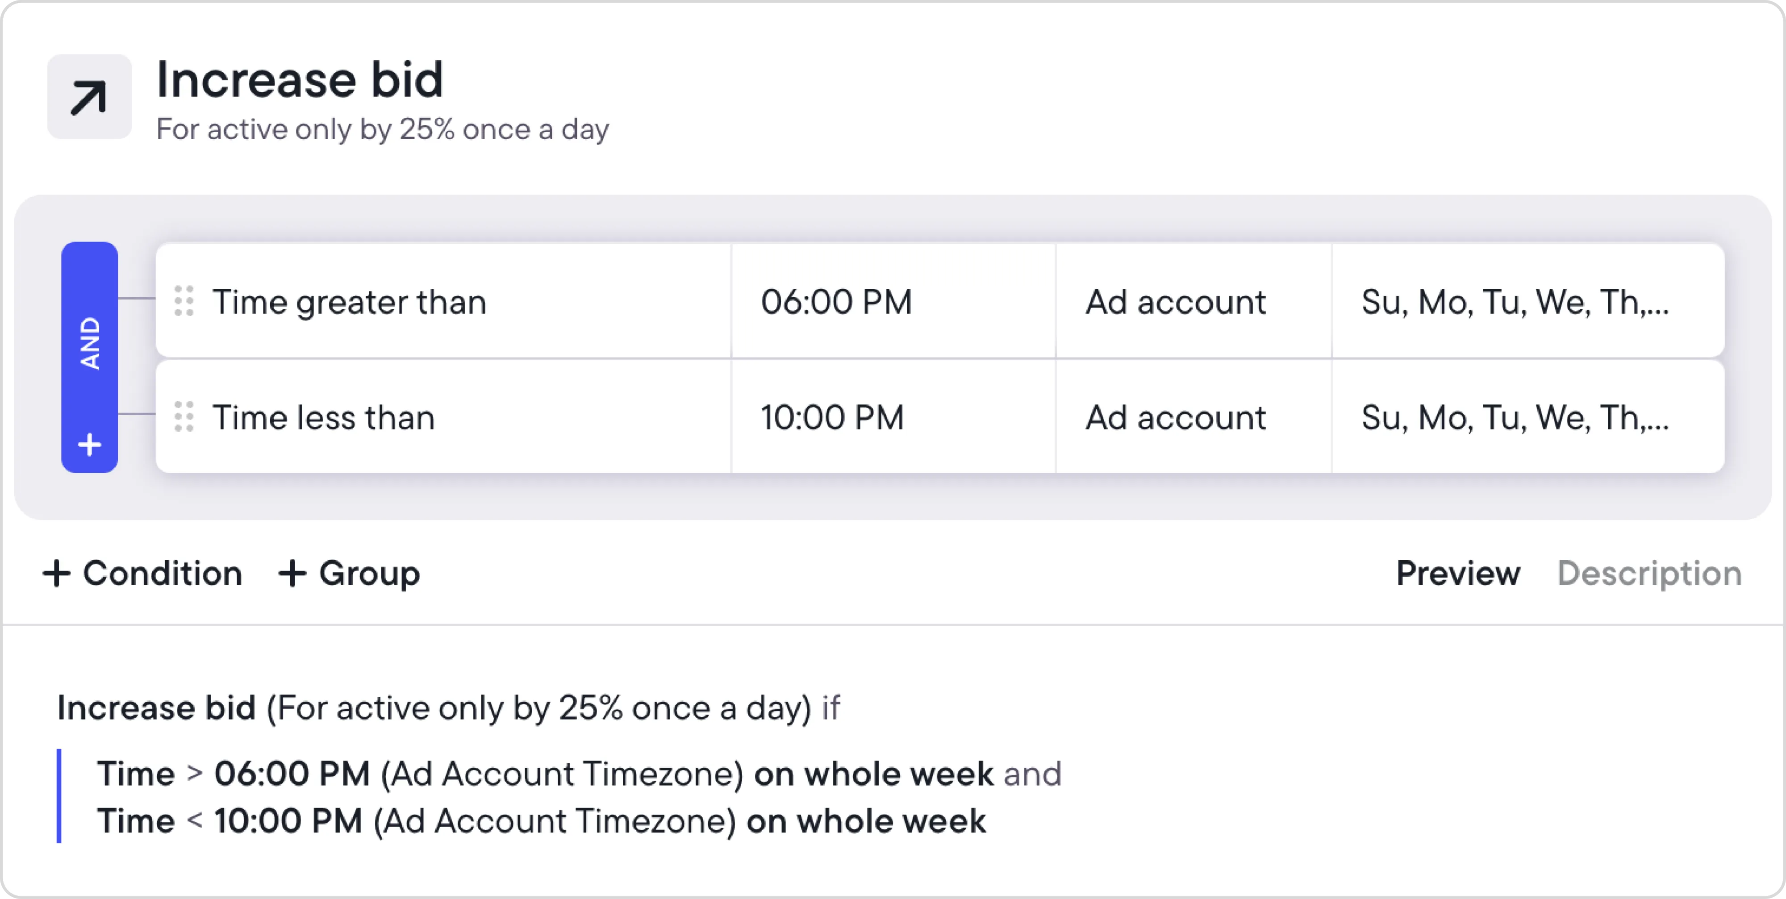Screen dimensions: 1786x899
Task: Toggle the AND logic operator label
Action: pyautogui.click(x=89, y=343)
